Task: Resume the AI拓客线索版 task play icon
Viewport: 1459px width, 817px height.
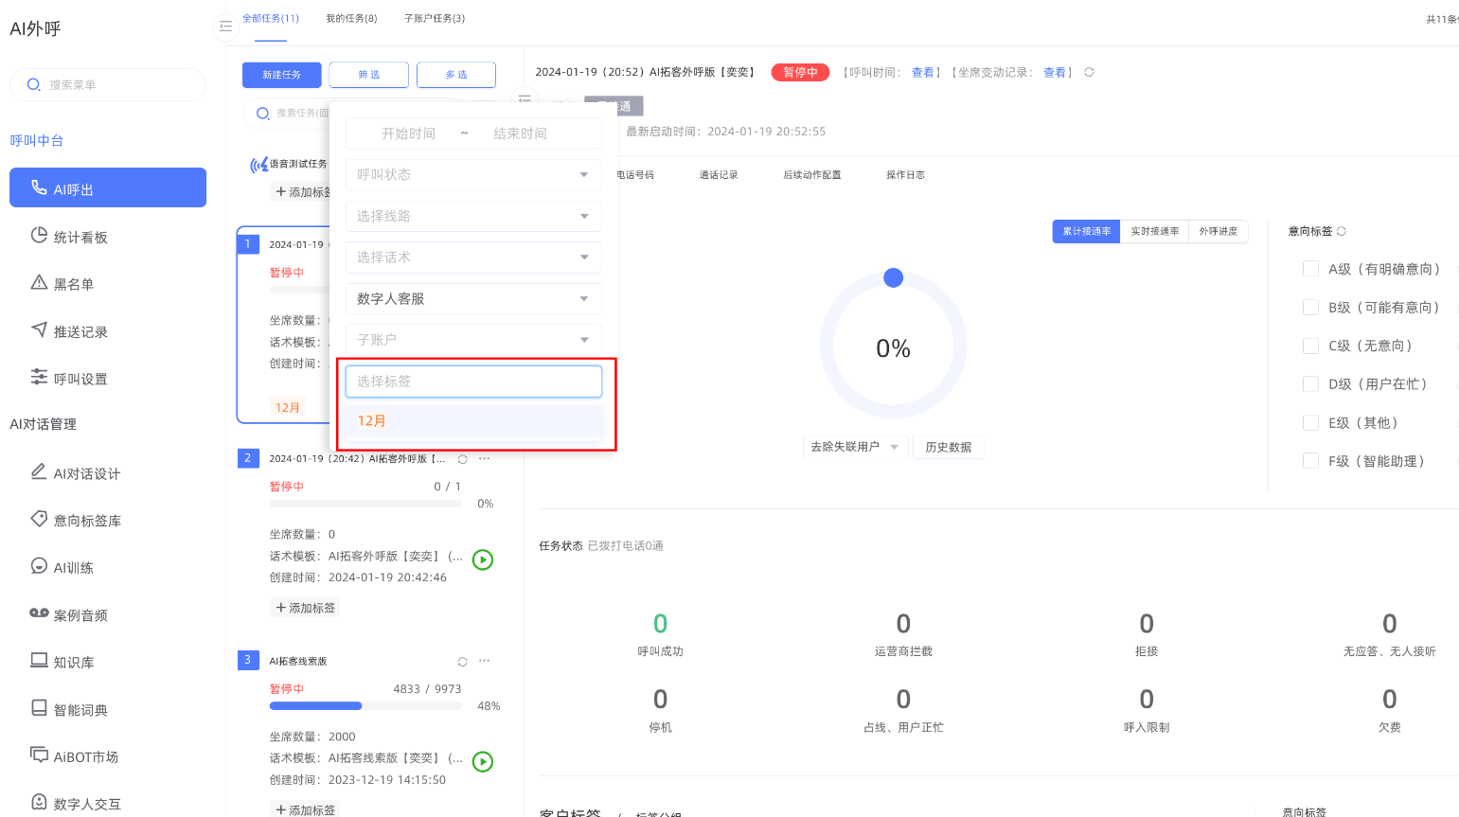Action: coord(483,761)
